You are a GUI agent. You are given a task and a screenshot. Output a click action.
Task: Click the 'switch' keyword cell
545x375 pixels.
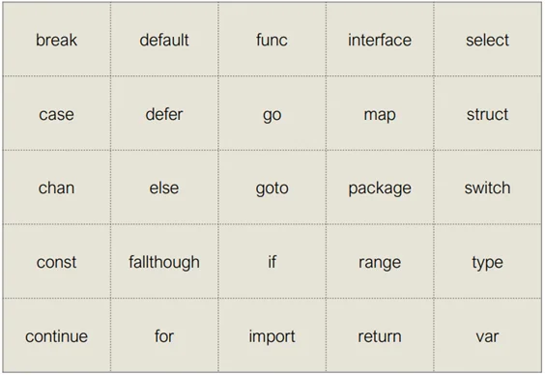click(487, 188)
